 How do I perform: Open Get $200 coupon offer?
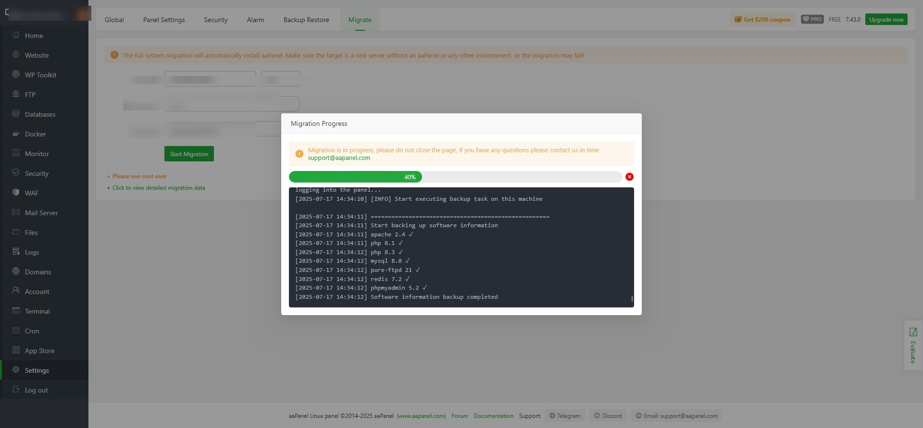(762, 20)
